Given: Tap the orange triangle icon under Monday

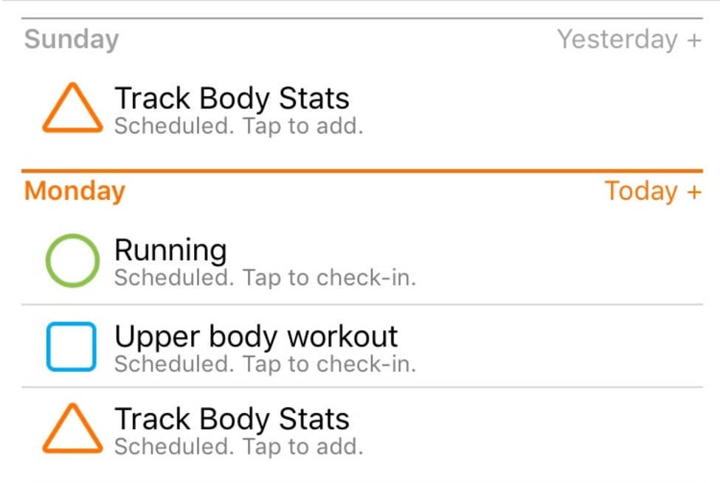Looking at the screenshot, I should [72, 428].
